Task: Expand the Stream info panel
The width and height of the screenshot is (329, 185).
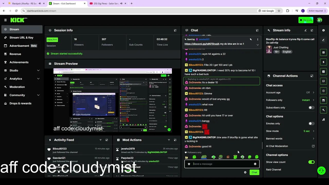Action: tap(312, 30)
